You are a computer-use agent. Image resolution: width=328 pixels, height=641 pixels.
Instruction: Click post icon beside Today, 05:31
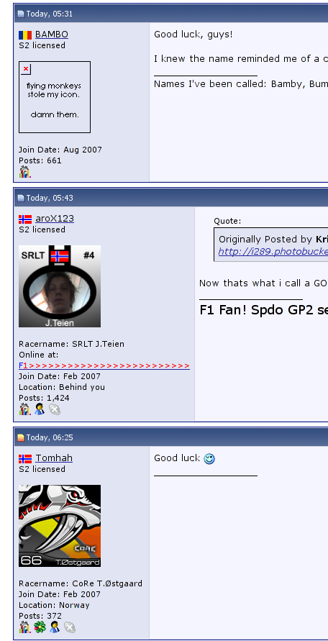(20, 14)
